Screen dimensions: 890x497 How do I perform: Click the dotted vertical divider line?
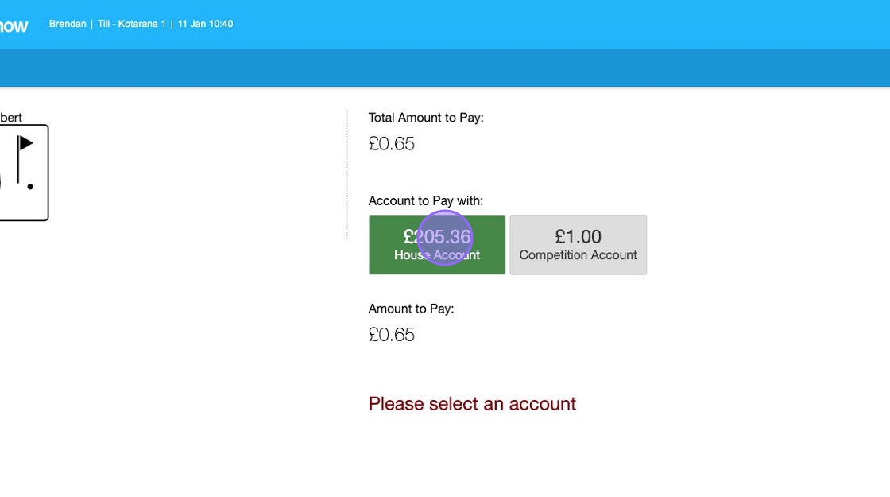click(x=347, y=173)
